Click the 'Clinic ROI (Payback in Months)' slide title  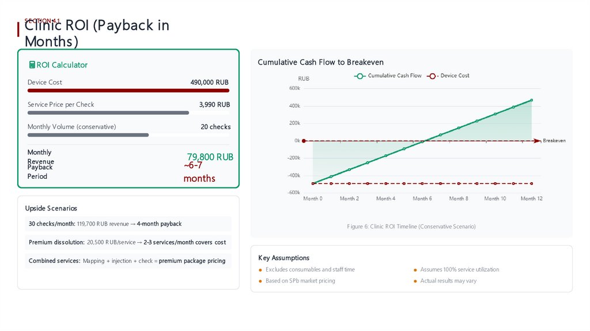click(x=97, y=33)
